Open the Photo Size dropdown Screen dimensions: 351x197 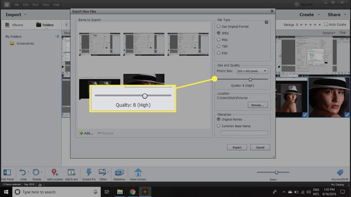252,71
